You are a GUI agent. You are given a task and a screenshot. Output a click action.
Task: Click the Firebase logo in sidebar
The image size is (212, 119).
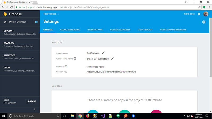[5, 14]
